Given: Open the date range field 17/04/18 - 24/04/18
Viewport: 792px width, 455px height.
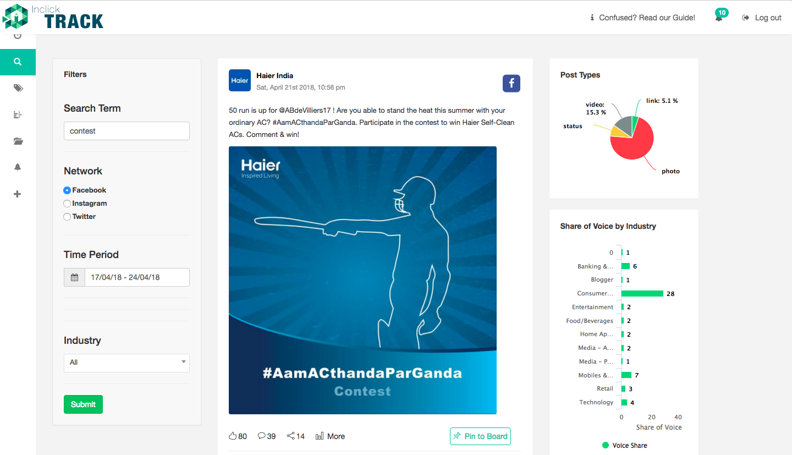Looking at the screenshot, I should 137,277.
